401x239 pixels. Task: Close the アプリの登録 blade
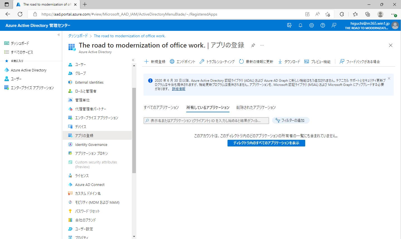[391, 45]
